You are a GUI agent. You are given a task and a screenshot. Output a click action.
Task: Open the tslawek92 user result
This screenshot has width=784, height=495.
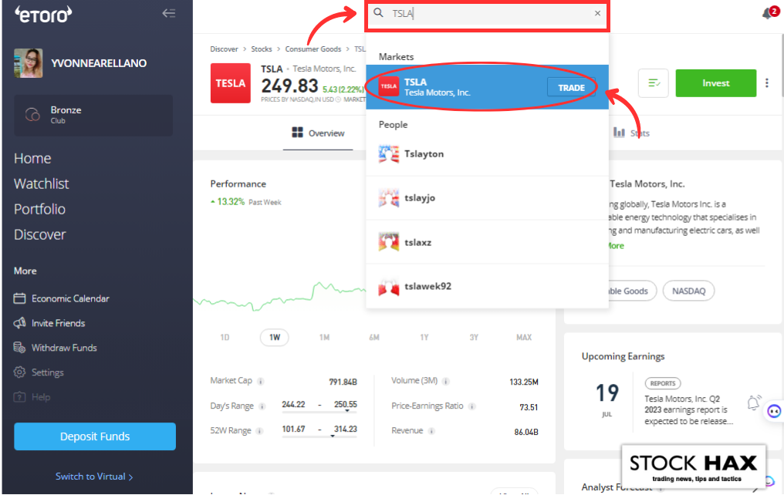tap(487, 286)
